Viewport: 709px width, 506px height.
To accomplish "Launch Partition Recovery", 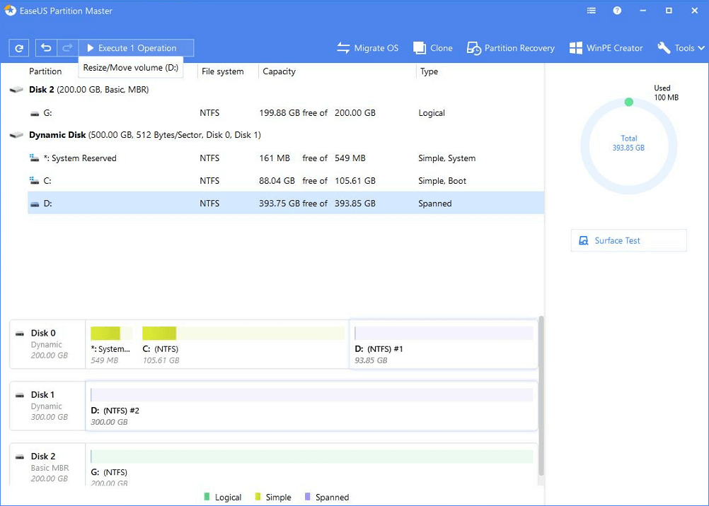I will point(510,48).
